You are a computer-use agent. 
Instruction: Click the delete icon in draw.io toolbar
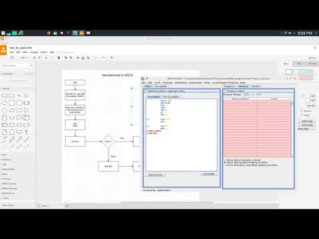click(58, 58)
